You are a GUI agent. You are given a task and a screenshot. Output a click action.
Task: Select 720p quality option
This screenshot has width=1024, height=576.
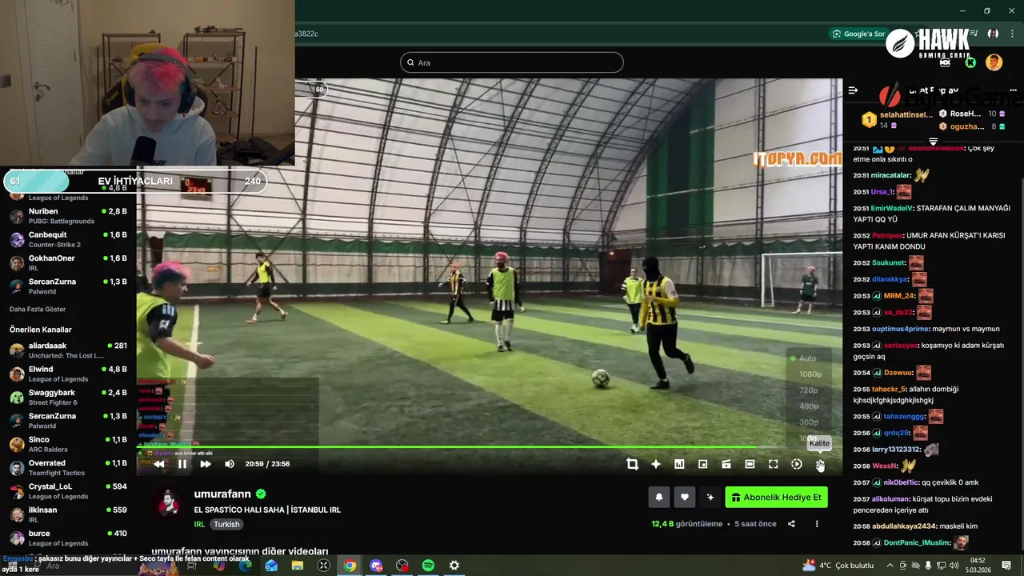pos(808,390)
